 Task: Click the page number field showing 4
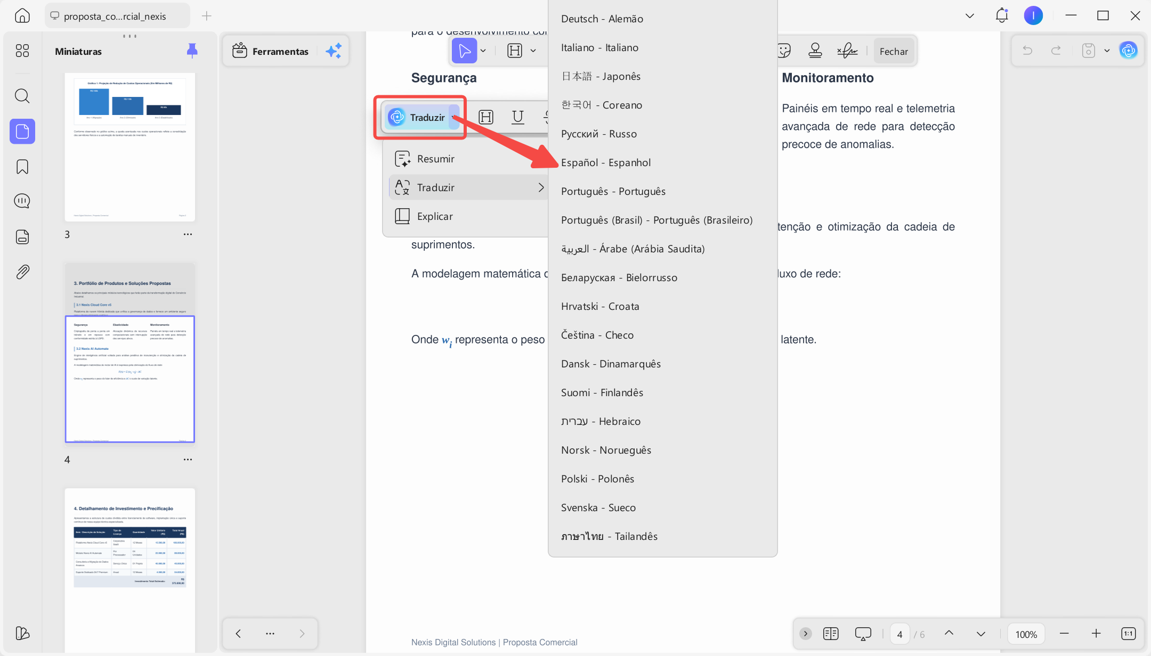(899, 634)
